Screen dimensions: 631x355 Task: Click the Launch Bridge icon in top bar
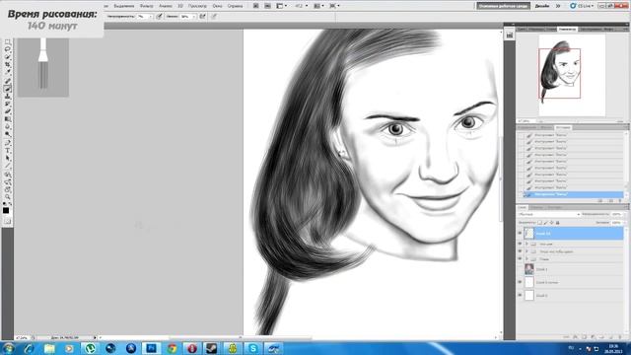(x=255, y=6)
